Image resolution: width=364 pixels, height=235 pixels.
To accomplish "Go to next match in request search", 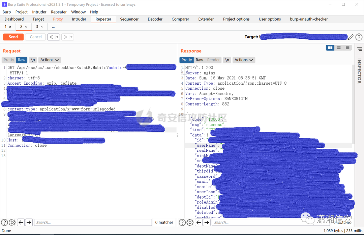I will coord(29,223).
